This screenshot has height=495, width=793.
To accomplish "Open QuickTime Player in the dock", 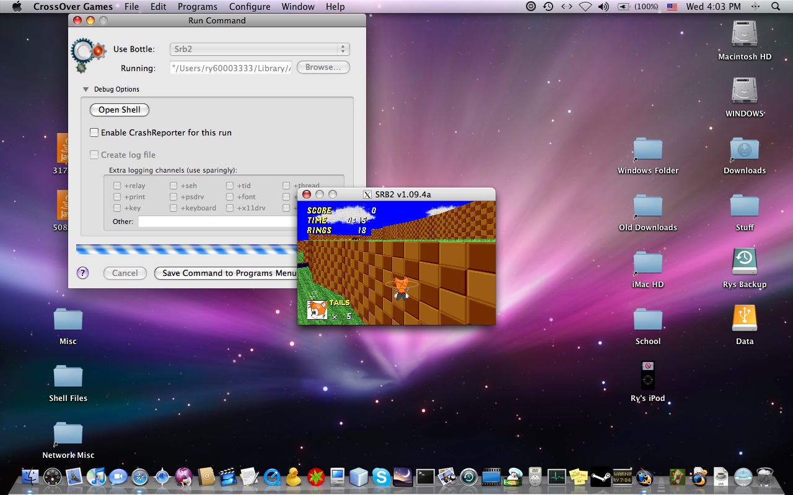I will coord(272,476).
